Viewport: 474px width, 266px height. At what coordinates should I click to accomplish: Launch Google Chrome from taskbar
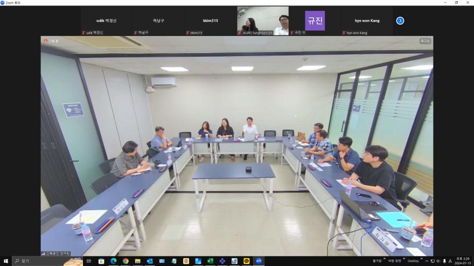(126, 261)
